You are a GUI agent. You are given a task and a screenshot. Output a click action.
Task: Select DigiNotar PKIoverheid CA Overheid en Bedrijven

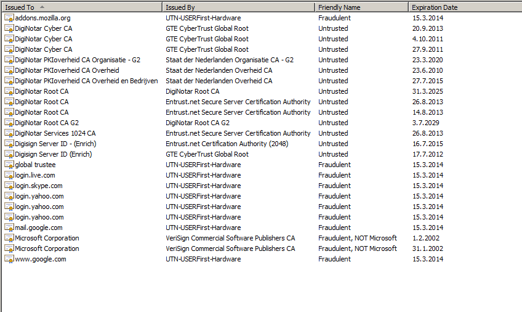[x=86, y=81]
